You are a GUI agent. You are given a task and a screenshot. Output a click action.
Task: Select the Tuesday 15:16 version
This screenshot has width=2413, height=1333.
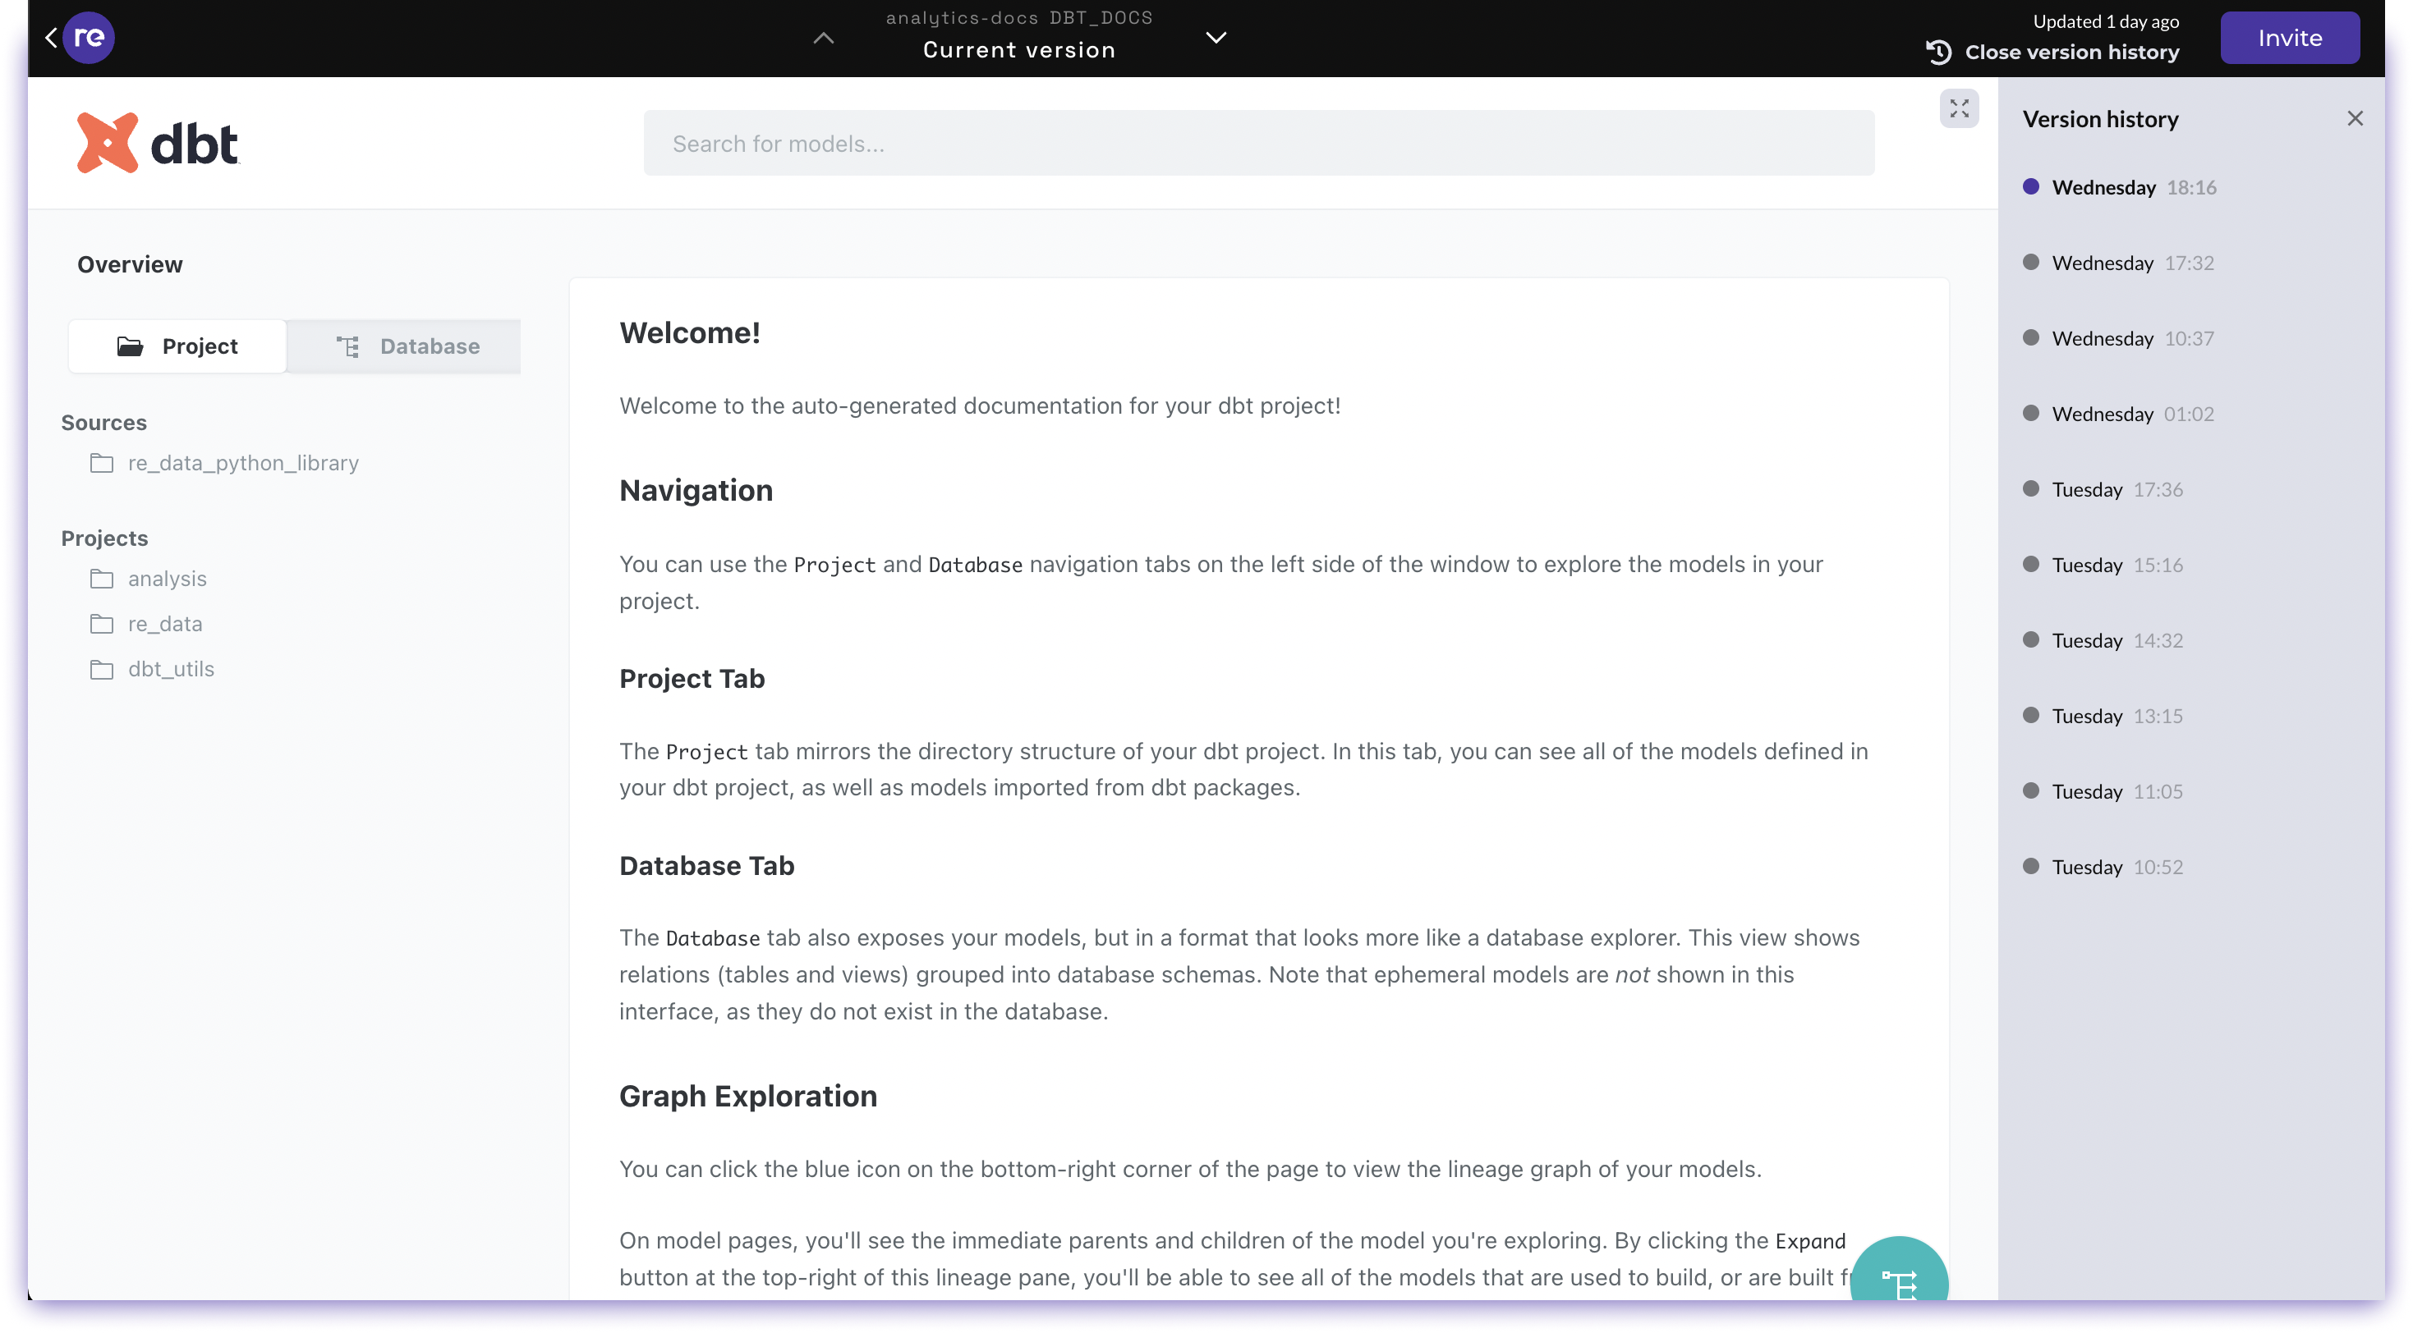point(2102,566)
